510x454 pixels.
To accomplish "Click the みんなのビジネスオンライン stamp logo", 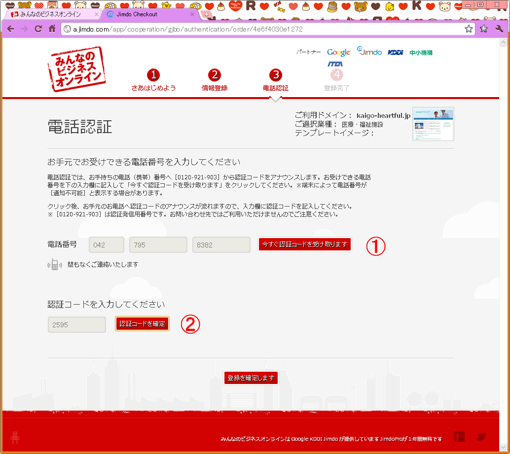I will [x=77, y=69].
